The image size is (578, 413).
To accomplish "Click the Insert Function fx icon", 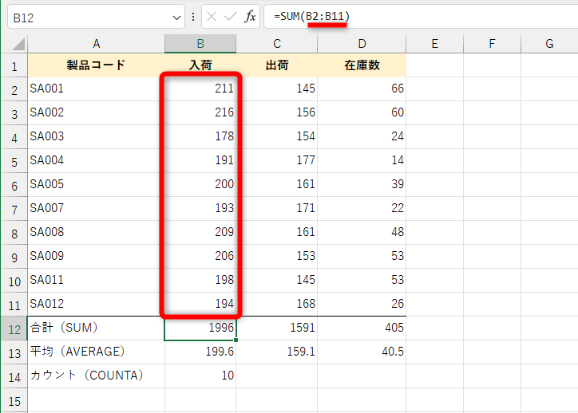I will coord(250,17).
